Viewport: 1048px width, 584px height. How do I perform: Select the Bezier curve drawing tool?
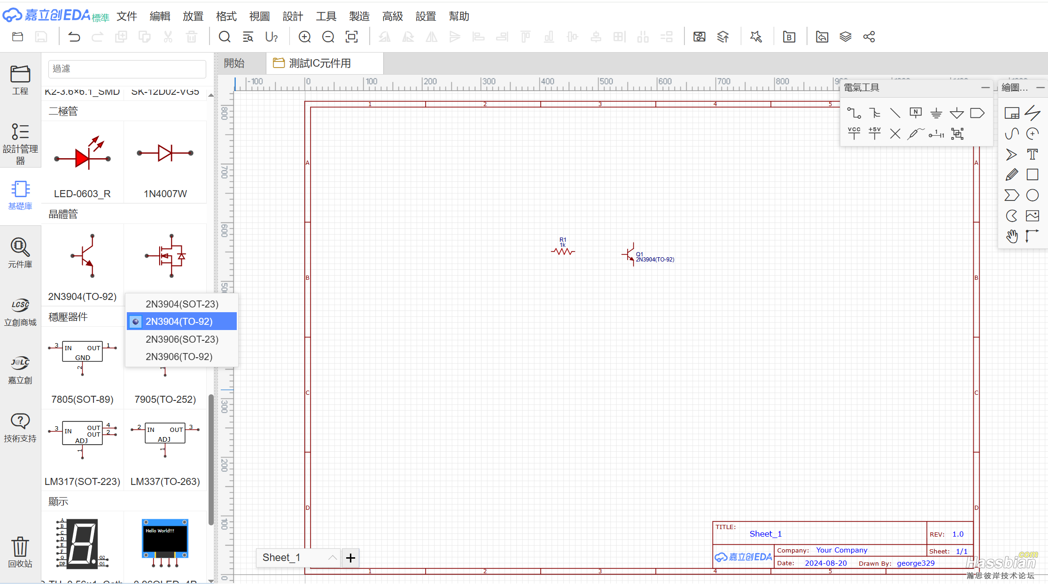click(x=1012, y=134)
